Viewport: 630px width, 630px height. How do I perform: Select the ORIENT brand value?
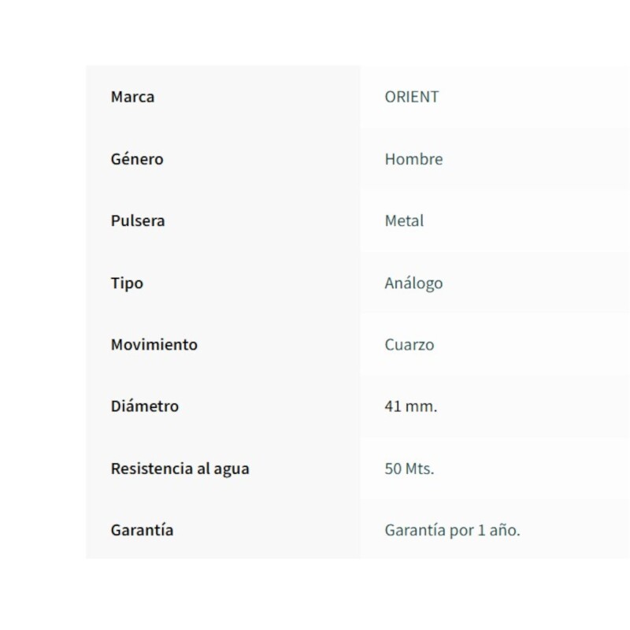412,97
